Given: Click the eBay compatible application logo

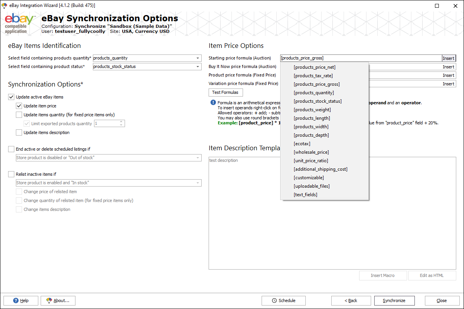Looking at the screenshot, I should click(20, 24).
